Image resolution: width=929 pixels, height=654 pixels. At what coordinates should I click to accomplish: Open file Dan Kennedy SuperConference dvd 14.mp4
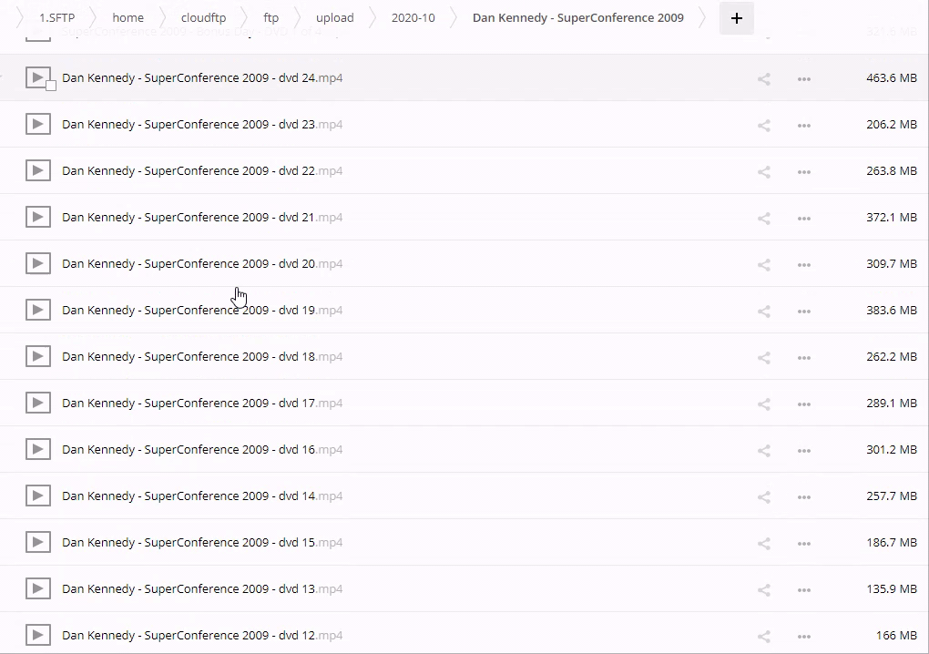point(202,496)
